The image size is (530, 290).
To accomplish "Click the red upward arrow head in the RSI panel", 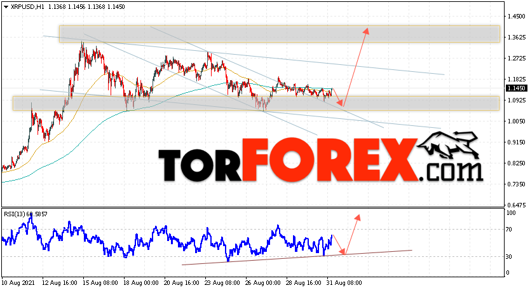I will (358, 217).
